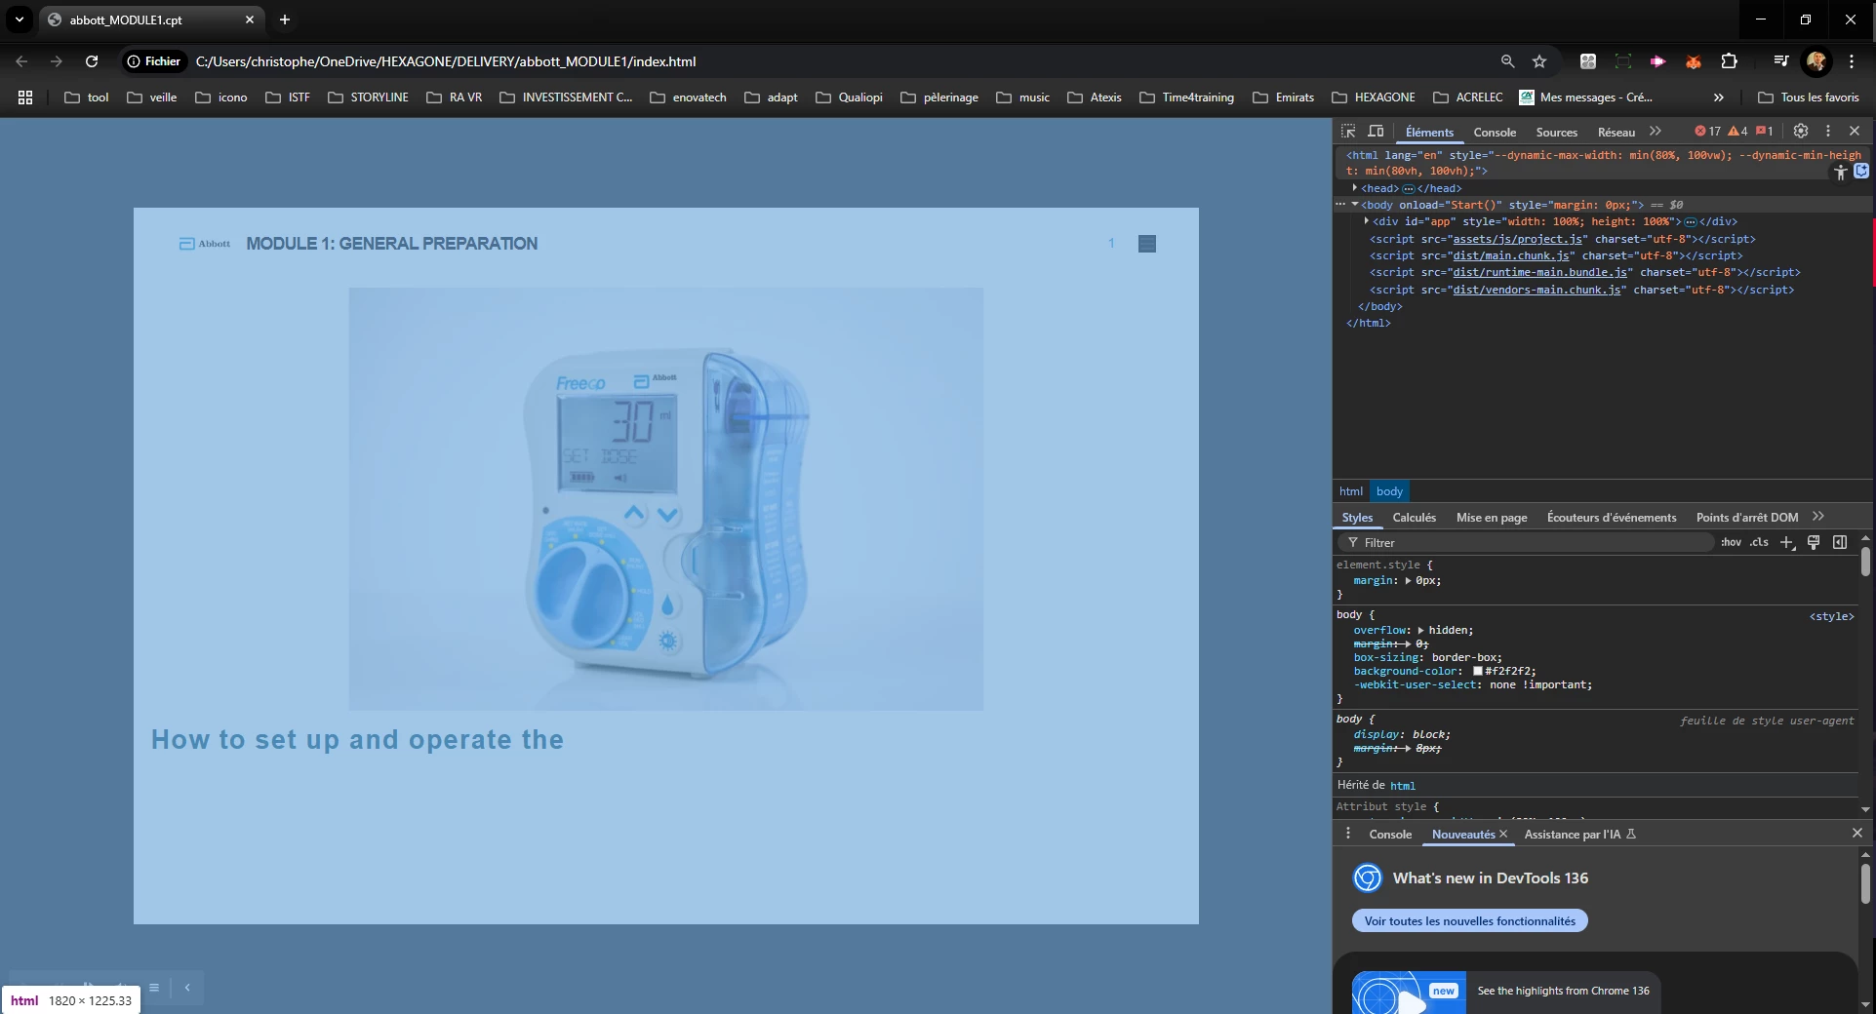Toggle the device toolbar emulation icon
Screen dimensions: 1876x1014
tap(1376, 132)
